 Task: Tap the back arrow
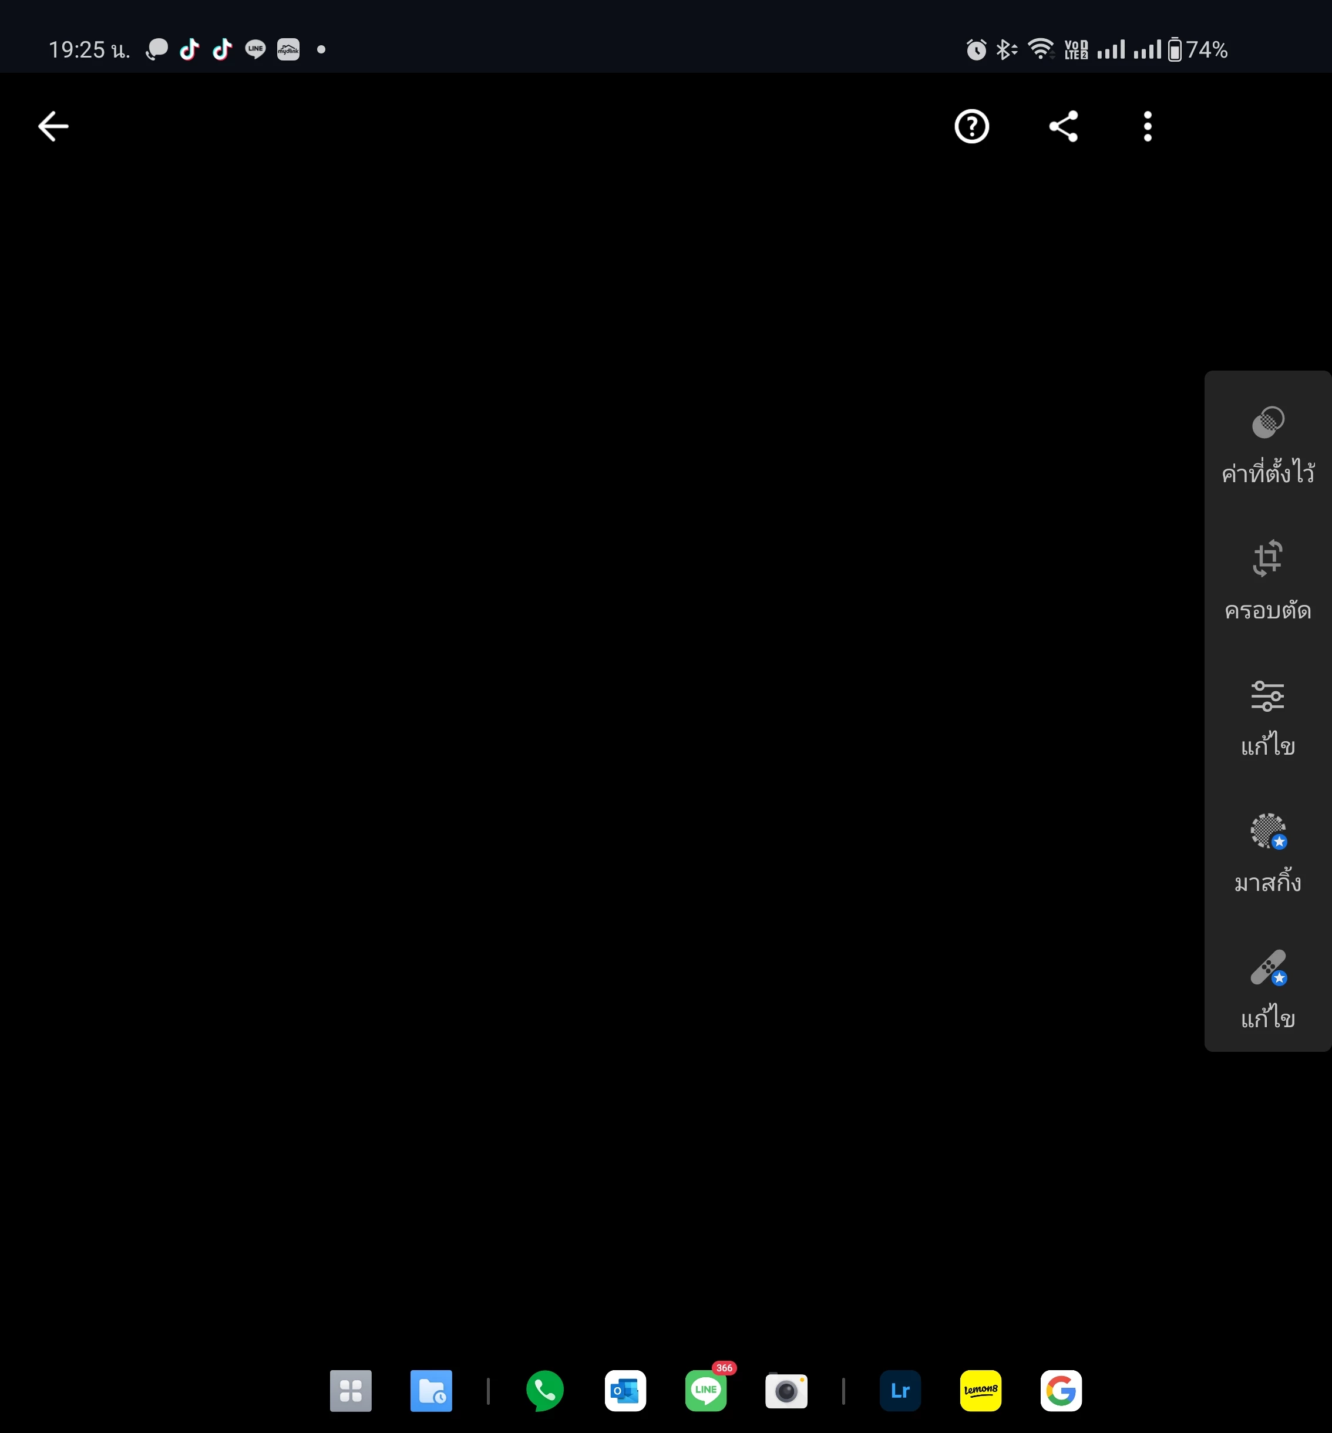[53, 127]
